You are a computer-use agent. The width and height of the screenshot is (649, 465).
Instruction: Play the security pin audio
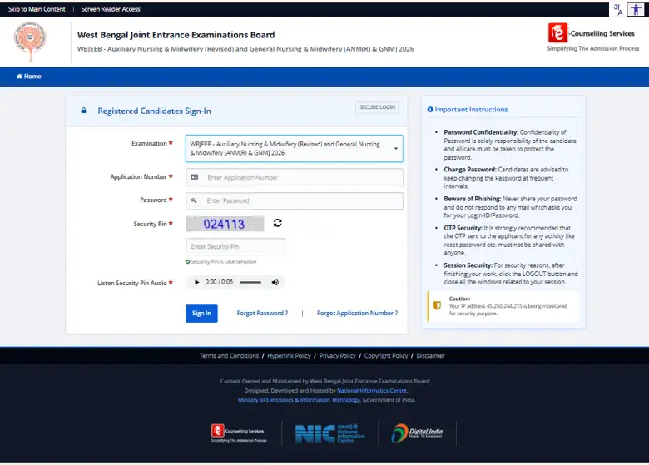click(197, 282)
